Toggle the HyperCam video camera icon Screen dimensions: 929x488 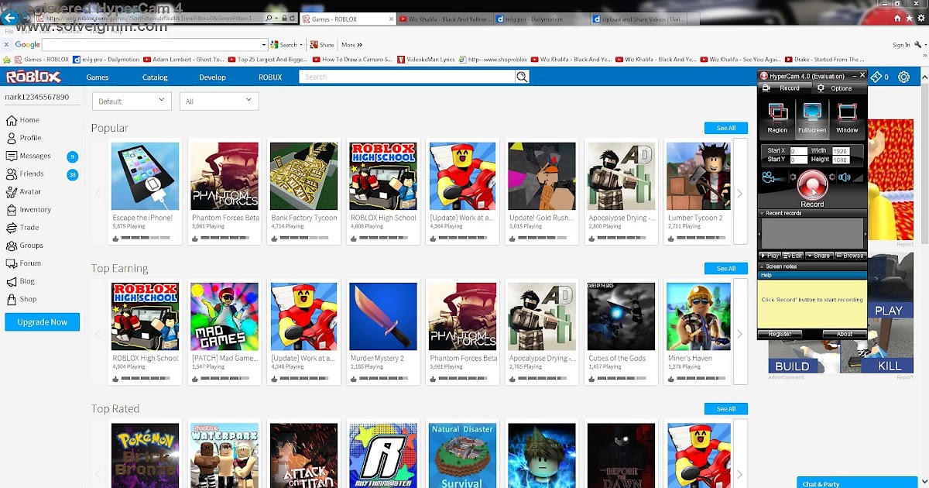[769, 178]
